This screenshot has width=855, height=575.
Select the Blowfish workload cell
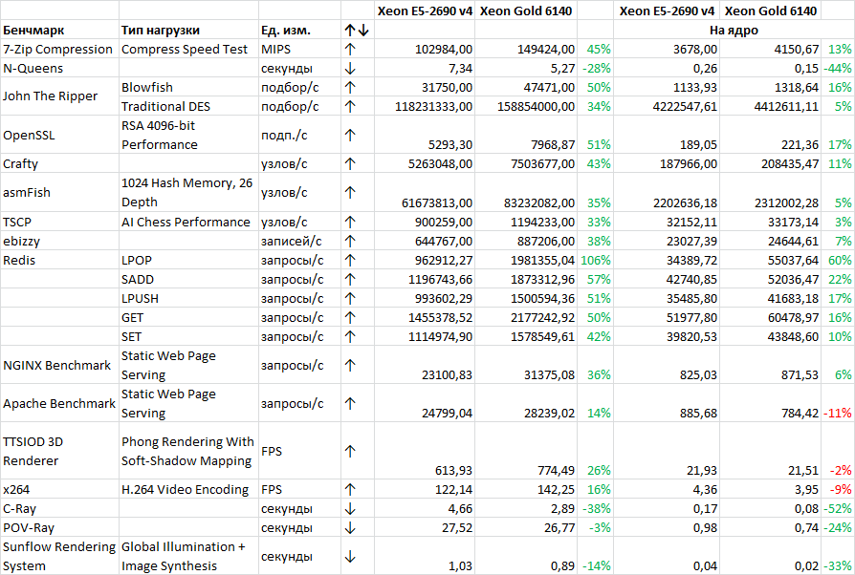[x=188, y=87]
